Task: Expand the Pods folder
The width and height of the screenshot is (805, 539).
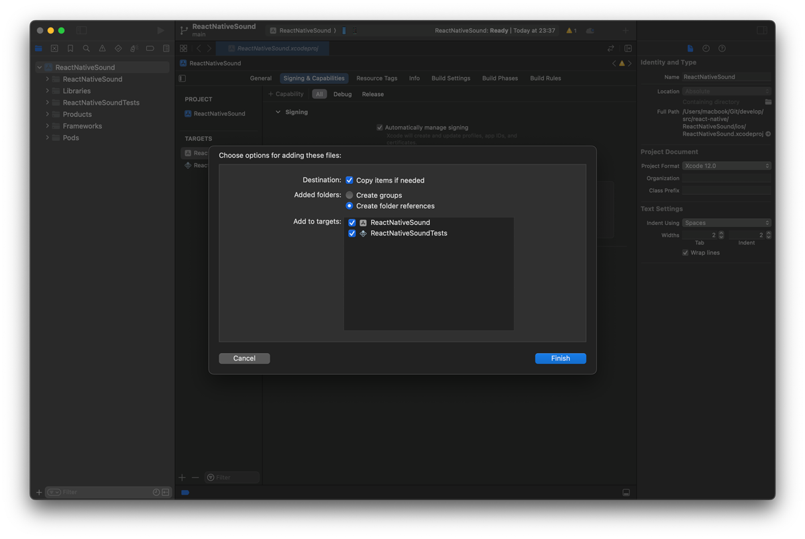Action: pos(48,138)
